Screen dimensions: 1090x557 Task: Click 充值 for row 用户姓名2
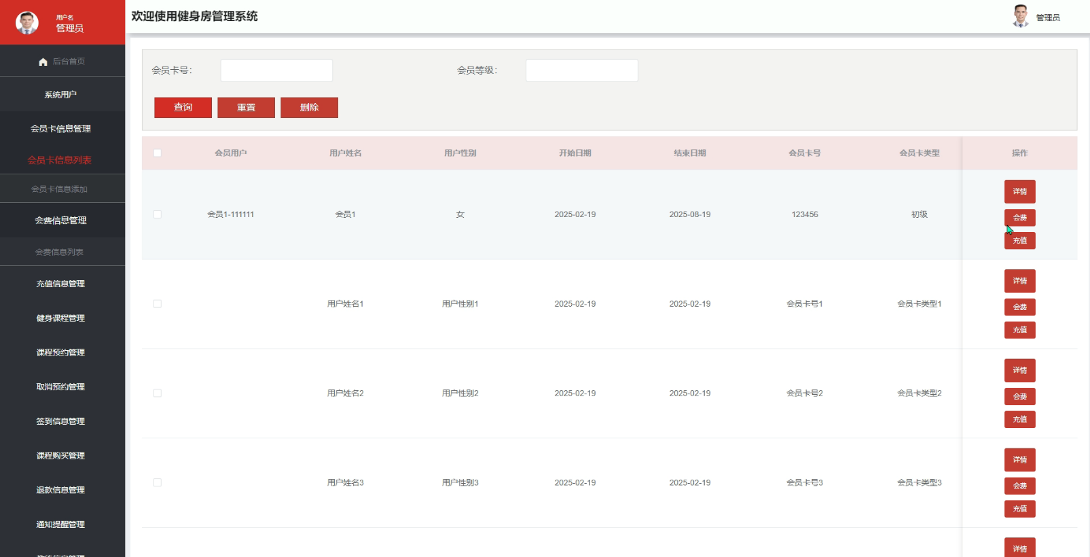1020,419
